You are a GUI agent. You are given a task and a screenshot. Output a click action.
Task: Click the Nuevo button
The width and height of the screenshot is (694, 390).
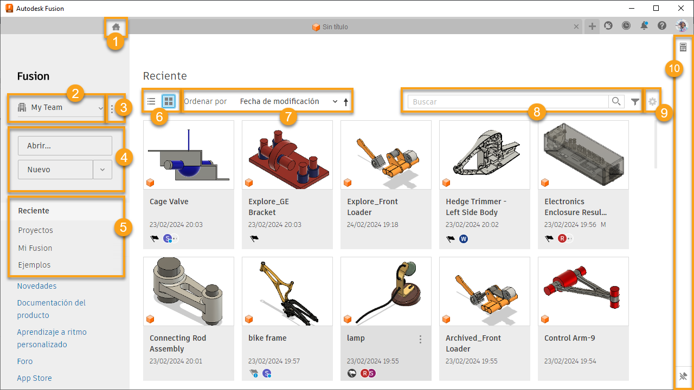point(55,170)
